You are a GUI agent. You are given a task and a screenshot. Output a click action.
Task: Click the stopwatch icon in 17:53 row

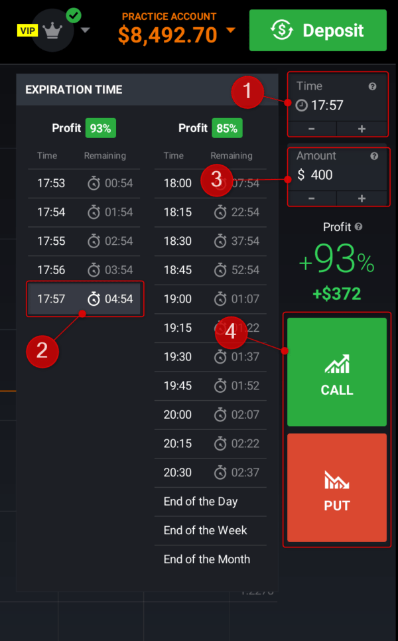pyautogui.click(x=94, y=183)
